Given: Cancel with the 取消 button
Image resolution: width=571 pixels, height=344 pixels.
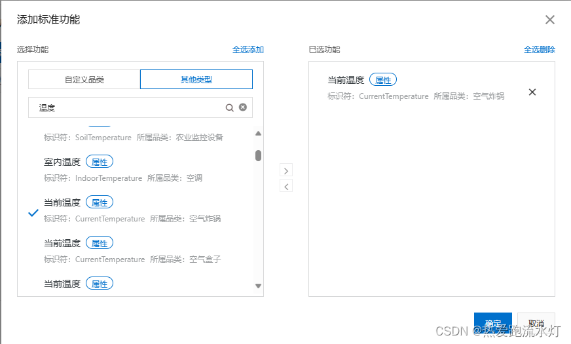Looking at the screenshot, I should (x=536, y=323).
